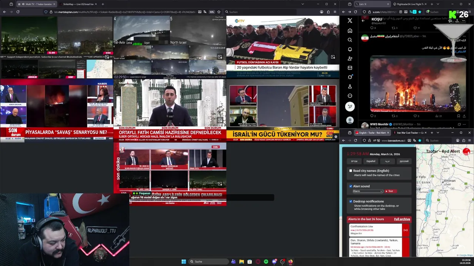This screenshot has height=266, width=474.
Task: Enable 'Read city names (English)' checkbox
Action: pyautogui.click(x=351, y=171)
